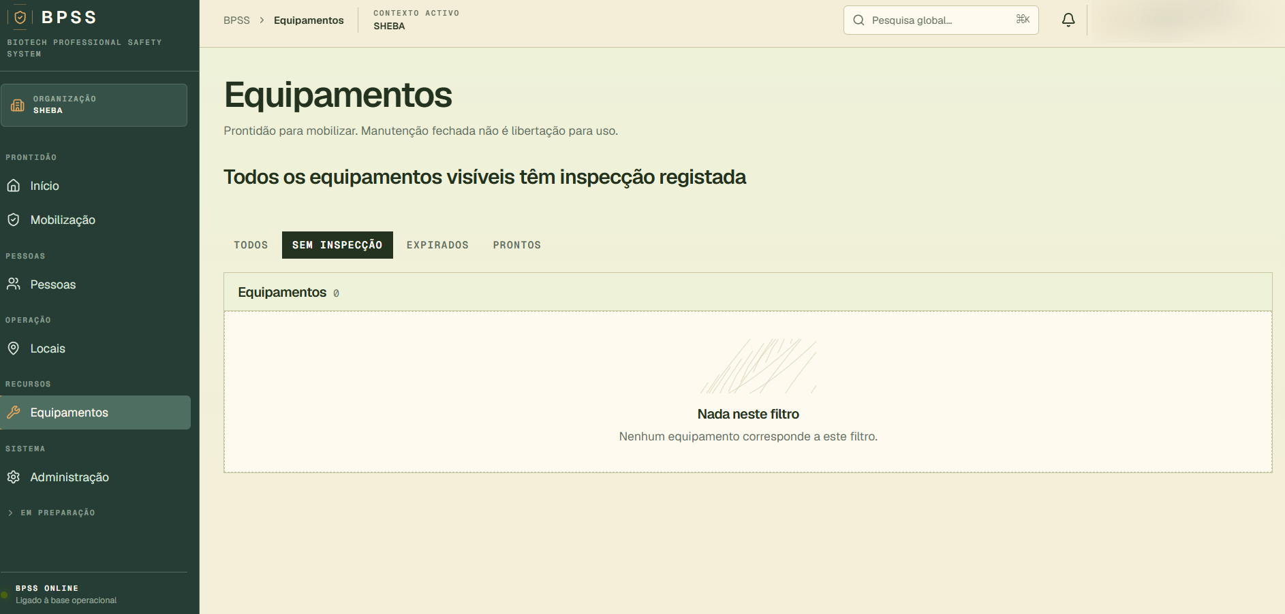This screenshot has height=614, width=1285.
Task: Click the Administração gear icon
Action: coord(14,477)
